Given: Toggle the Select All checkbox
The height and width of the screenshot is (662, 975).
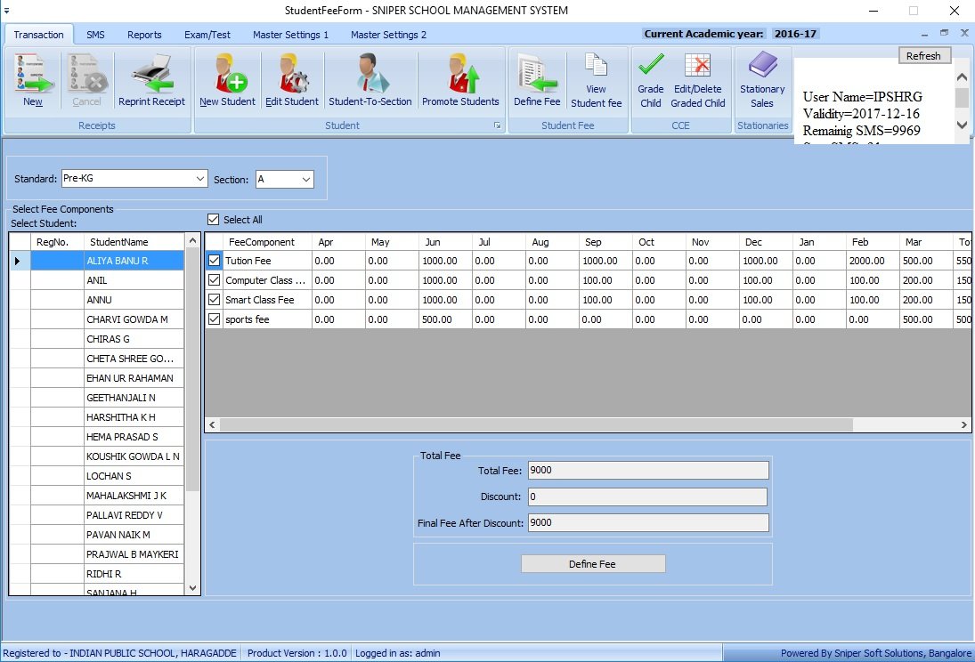Looking at the screenshot, I should [213, 220].
